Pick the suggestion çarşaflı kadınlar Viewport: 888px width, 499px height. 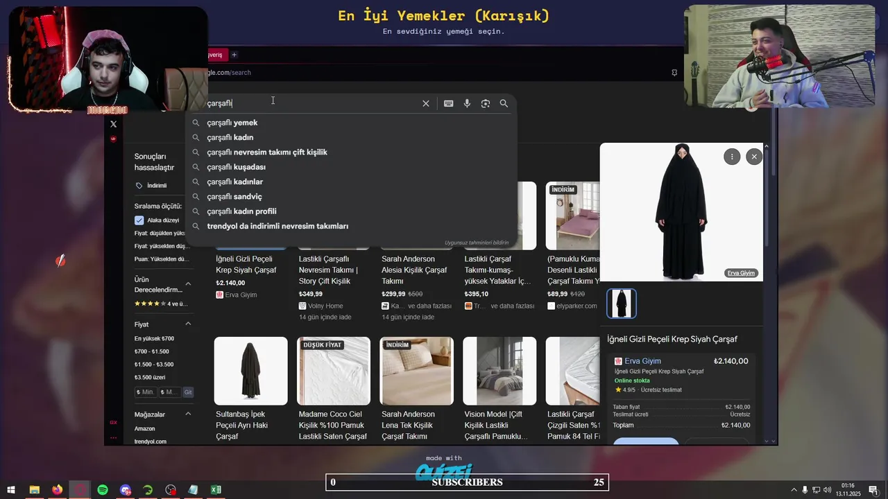(x=351, y=182)
